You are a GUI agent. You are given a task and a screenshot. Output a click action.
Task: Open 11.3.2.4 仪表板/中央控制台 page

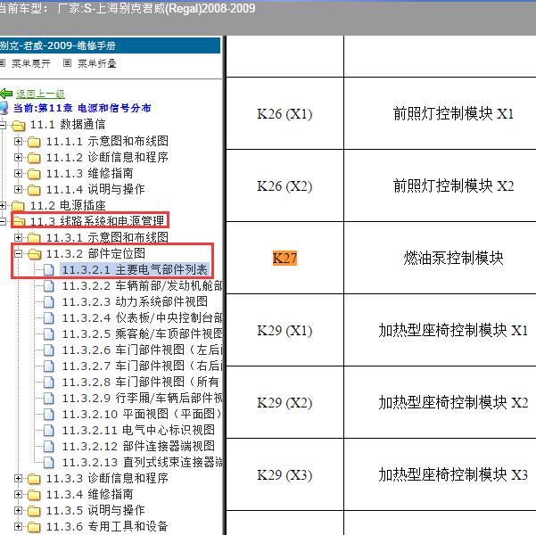(142, 318)
